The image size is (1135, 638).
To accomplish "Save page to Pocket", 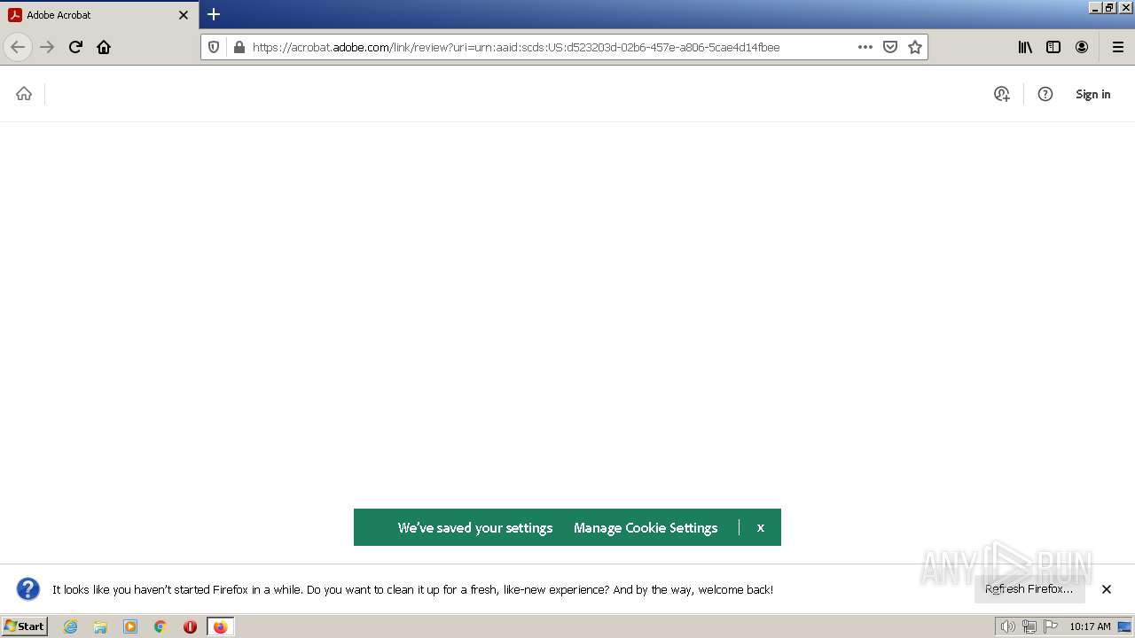I will pos(890,47).
